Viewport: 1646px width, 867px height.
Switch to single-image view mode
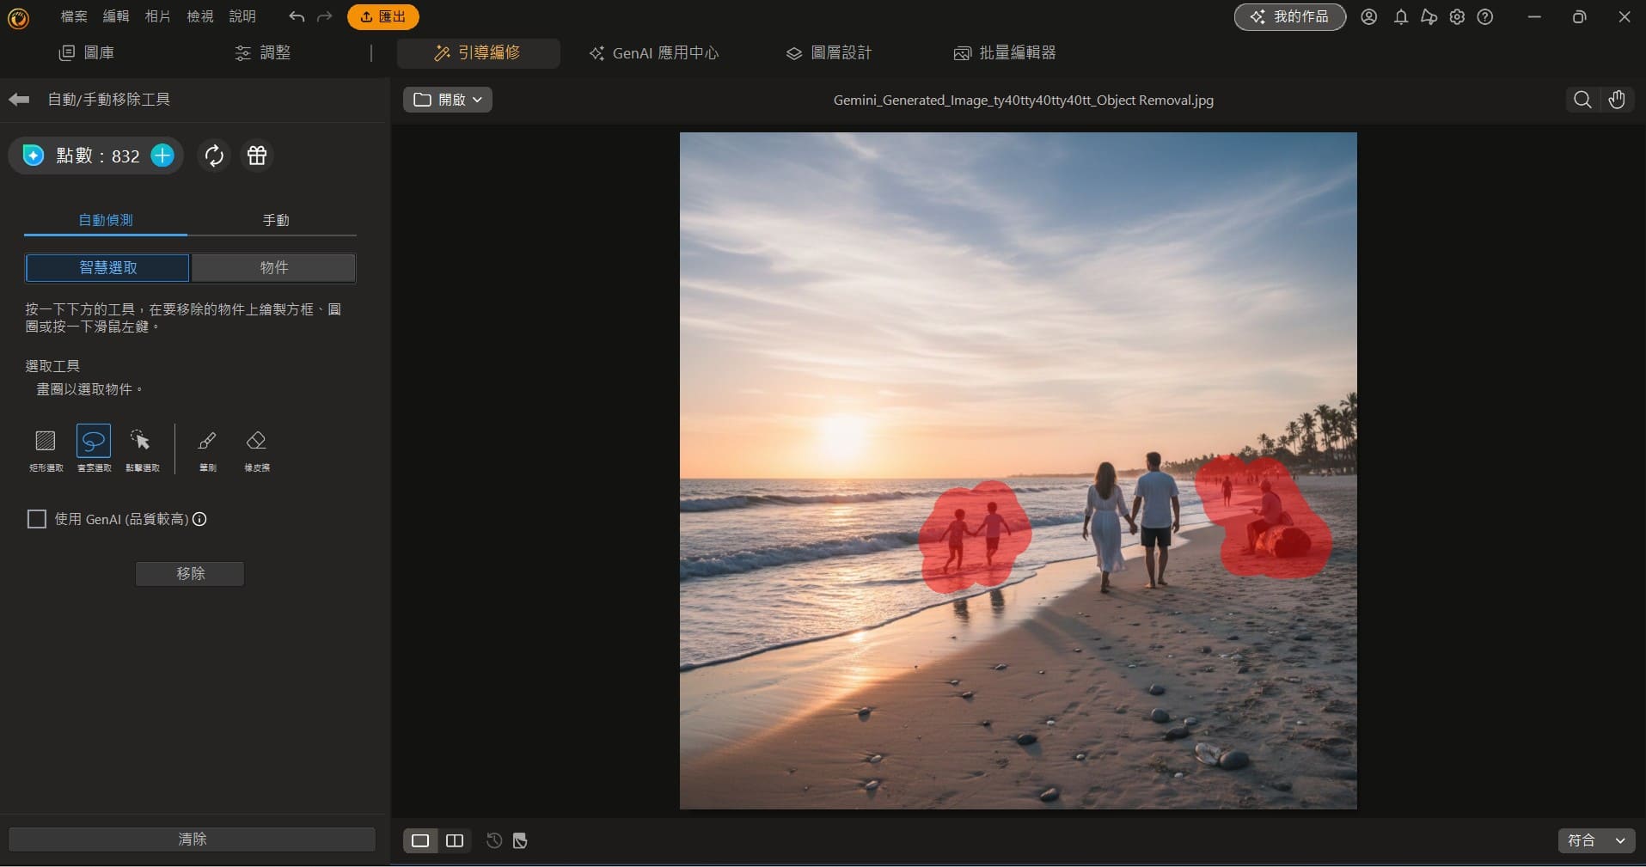[x=420, y=840]
